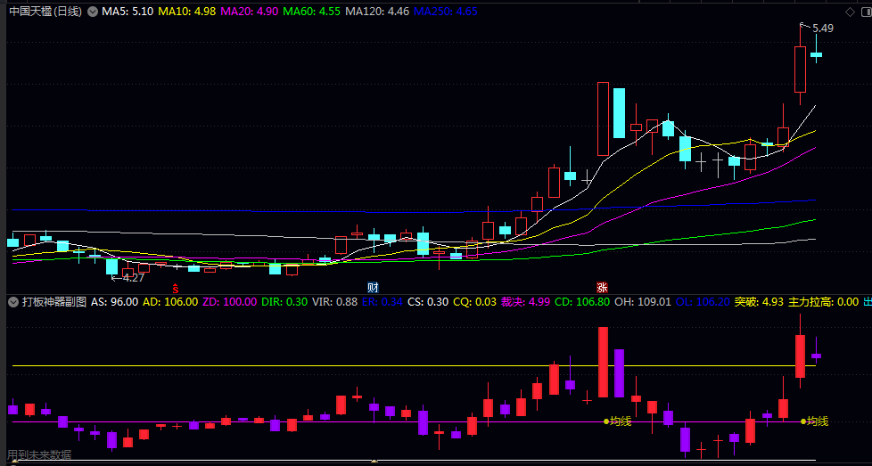Open the 财 info marker
This screenshot has width=872, height=466.
pyautogui.click(x=373, y=288)
